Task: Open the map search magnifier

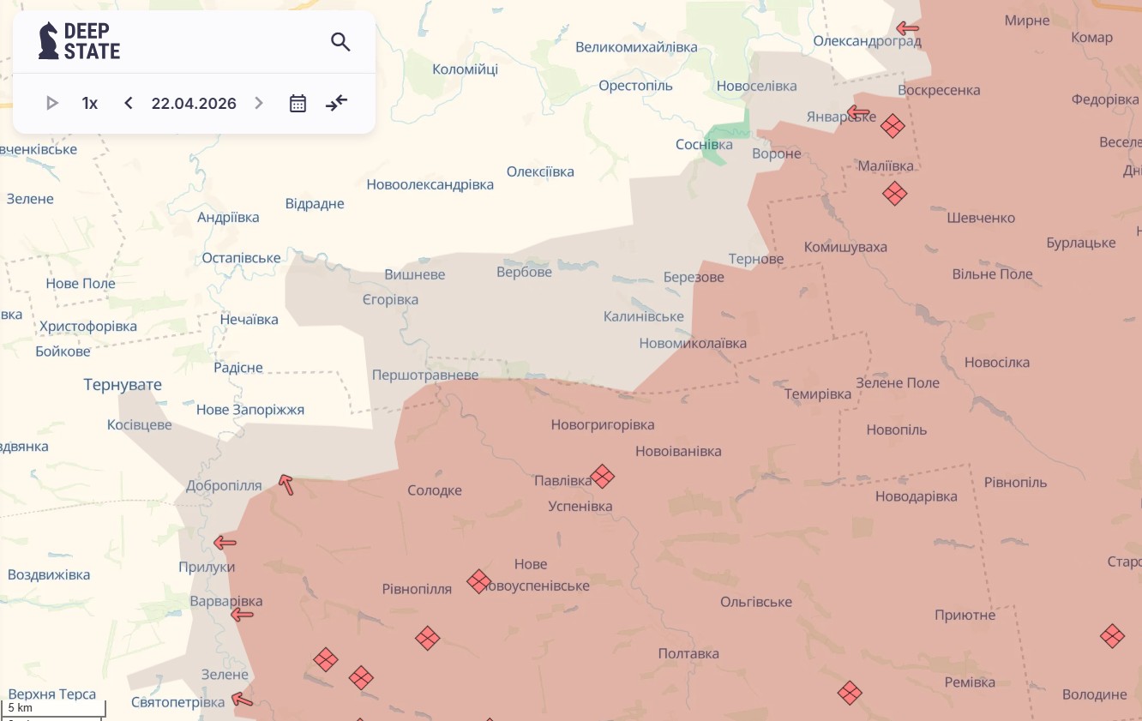Action: point(340,42)
